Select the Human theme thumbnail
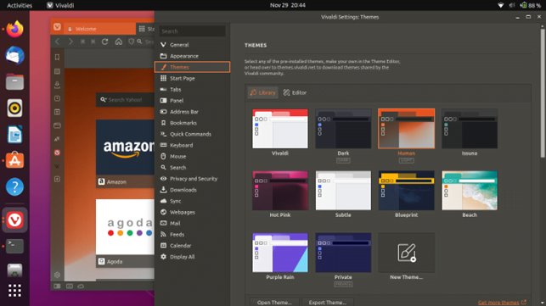The height and width of the screenshot is (306, 546). [407, 129]
